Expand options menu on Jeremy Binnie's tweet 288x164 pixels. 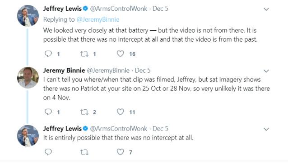266,71
